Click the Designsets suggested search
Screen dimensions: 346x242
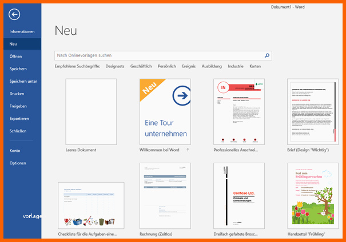(x=115, y=66)
